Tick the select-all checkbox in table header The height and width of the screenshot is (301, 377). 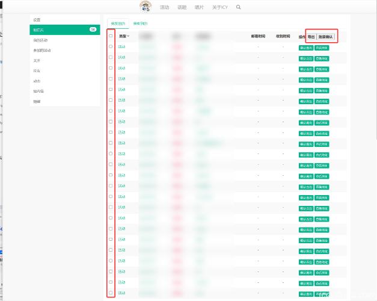click(111, 36)
